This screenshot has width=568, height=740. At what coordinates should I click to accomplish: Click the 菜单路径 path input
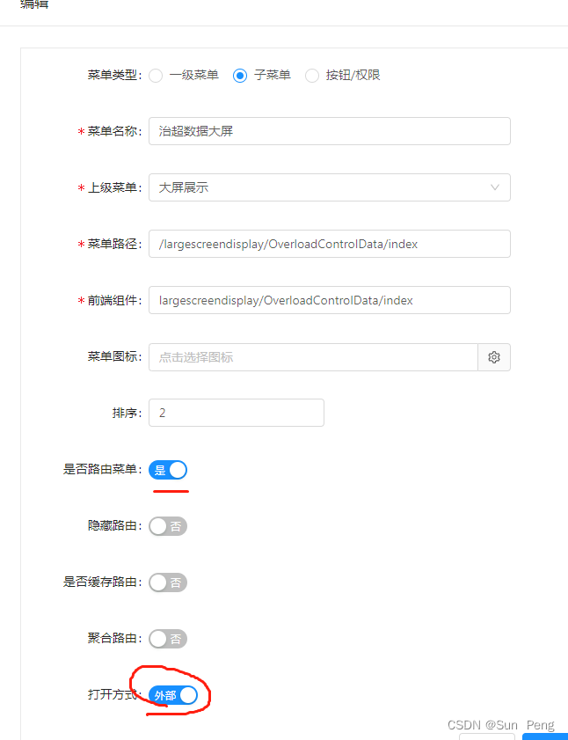(x=330, y=244)
